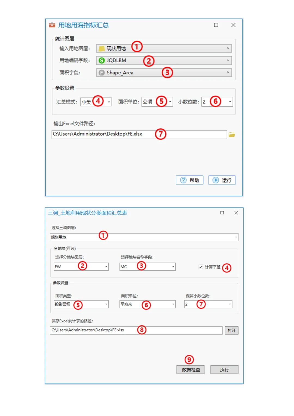Open the 保留小数位数 dropdown showing 2

click(229, 304)
